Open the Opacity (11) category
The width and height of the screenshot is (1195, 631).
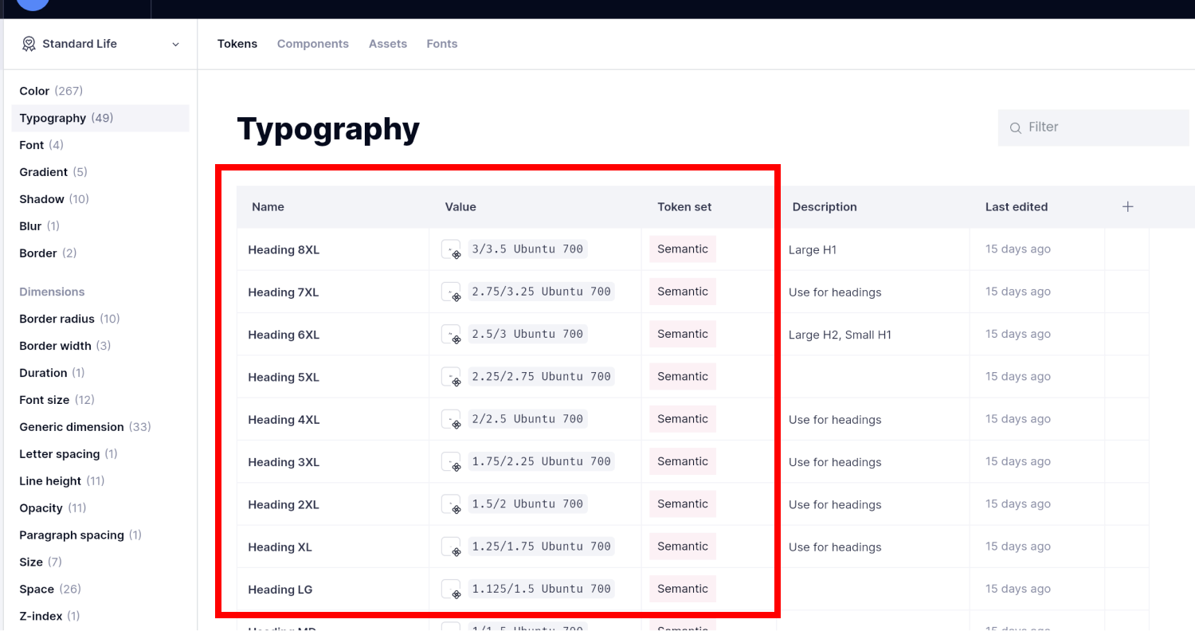click(x=100, y=508)
